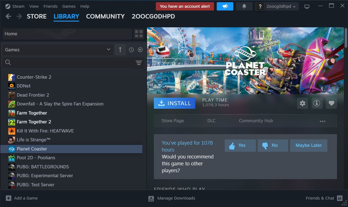Click the PUBG: Test Server icon
Viewport: 348px width, 207px height.
[x=12, y=185]
